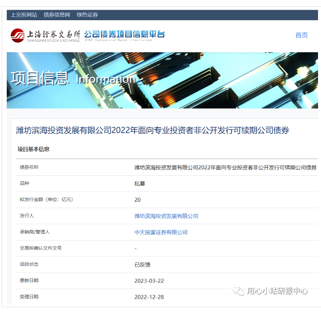Open issuer link in the 发行人 row

(166, 216)
